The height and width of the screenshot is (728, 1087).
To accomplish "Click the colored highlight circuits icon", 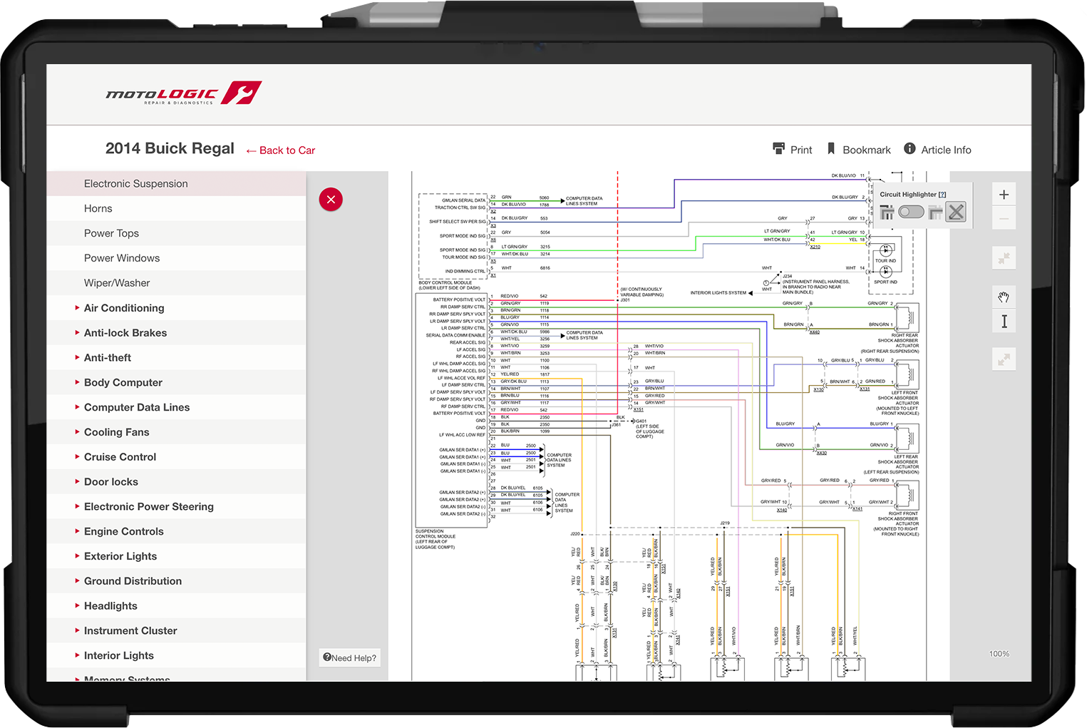I will (x=887, y=212).
